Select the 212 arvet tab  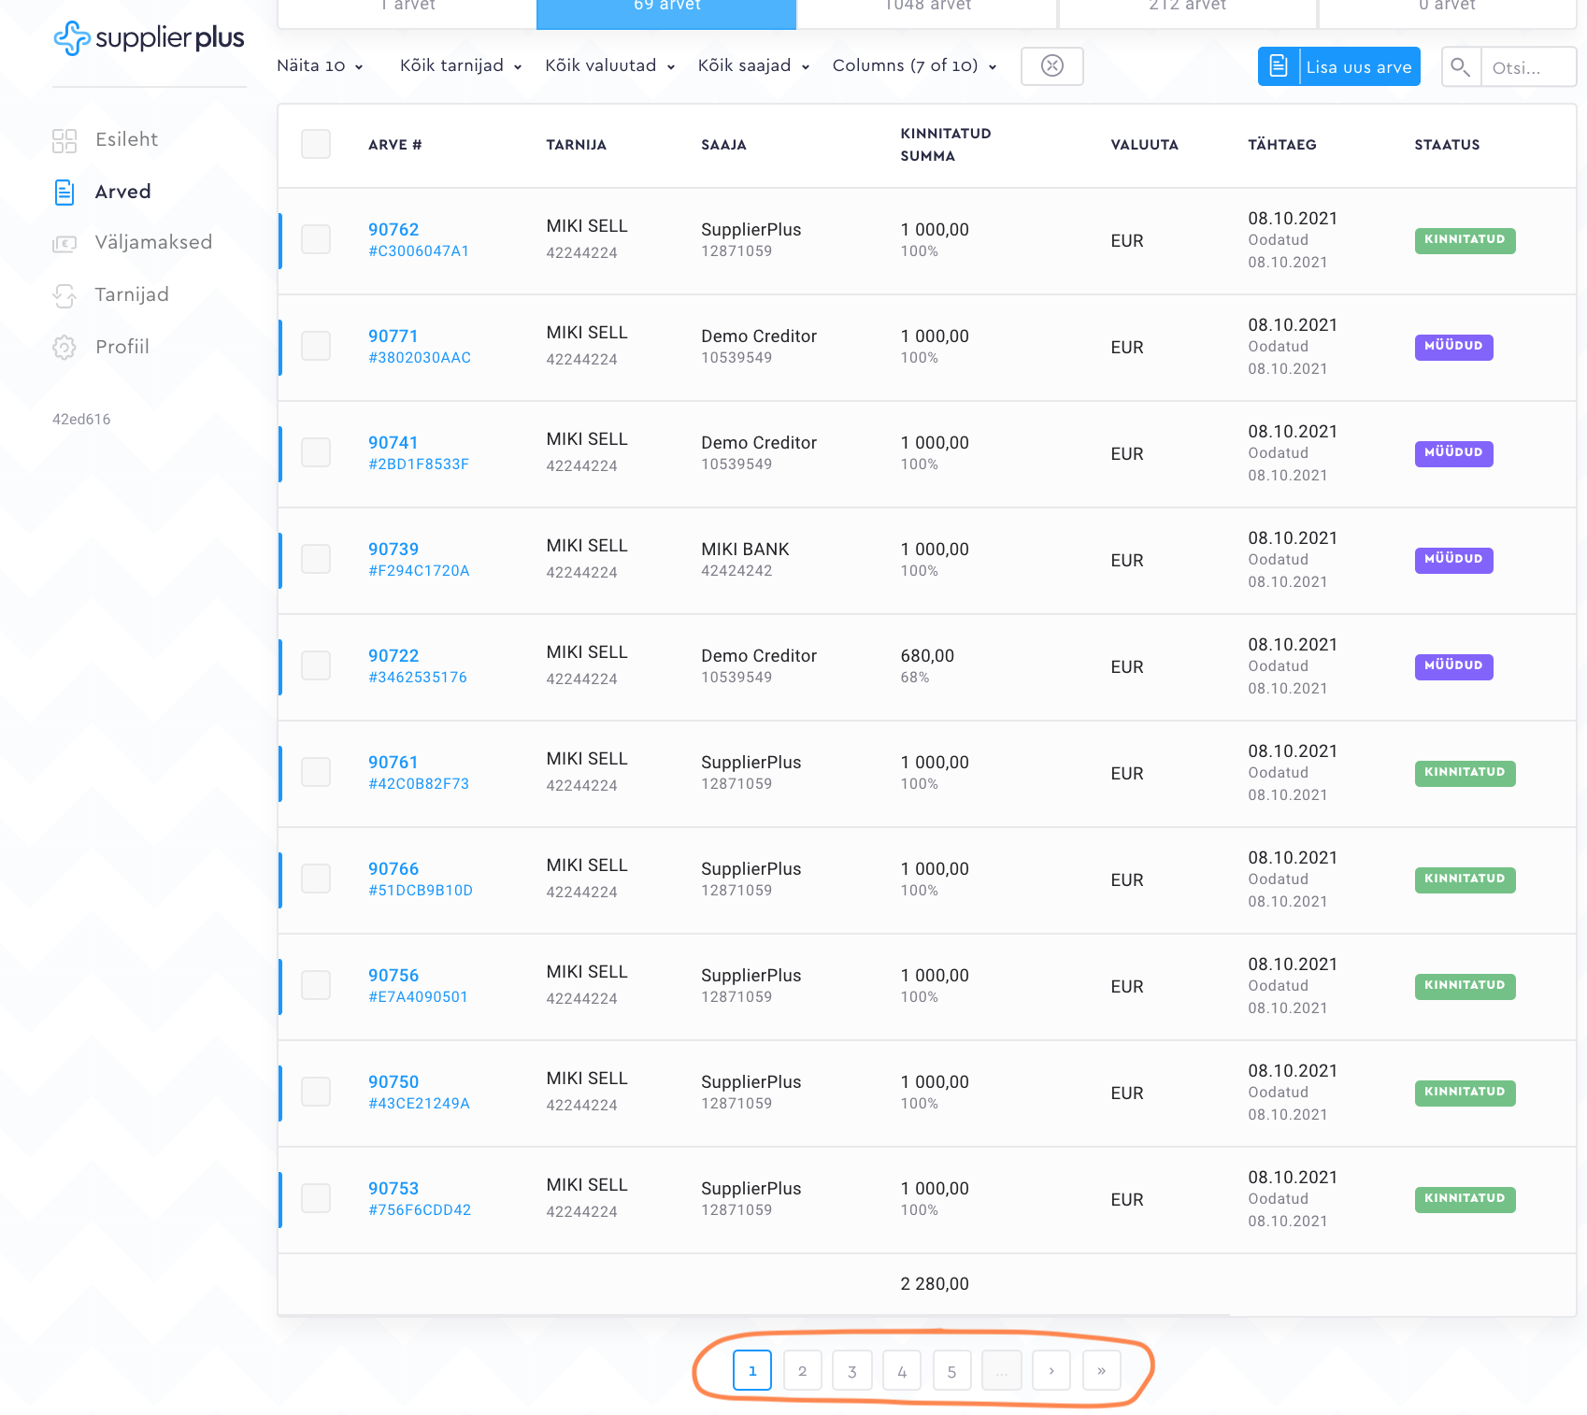click(1187, 7)
